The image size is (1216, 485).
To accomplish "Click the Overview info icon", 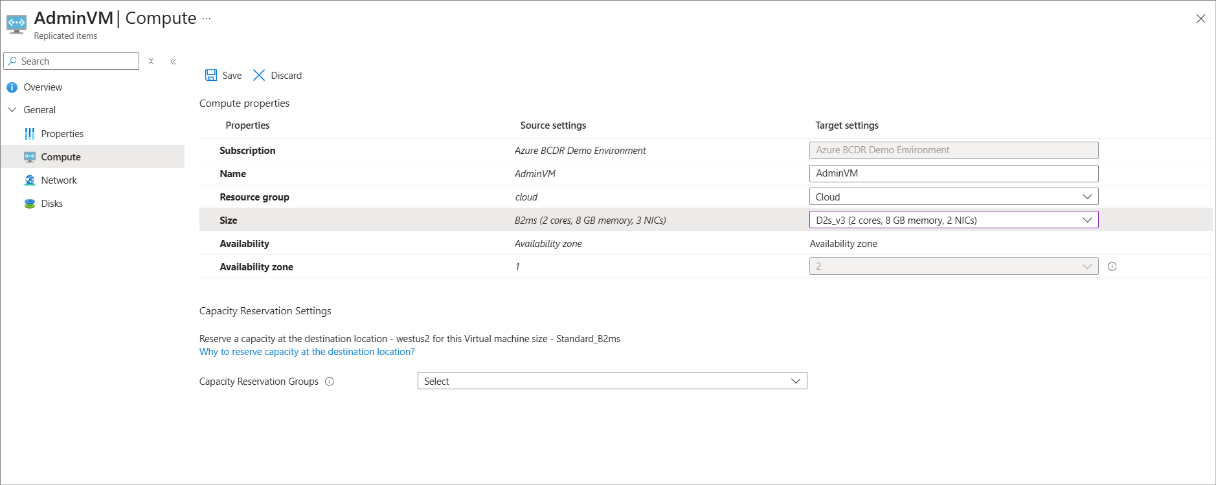I will coord(12,87).
